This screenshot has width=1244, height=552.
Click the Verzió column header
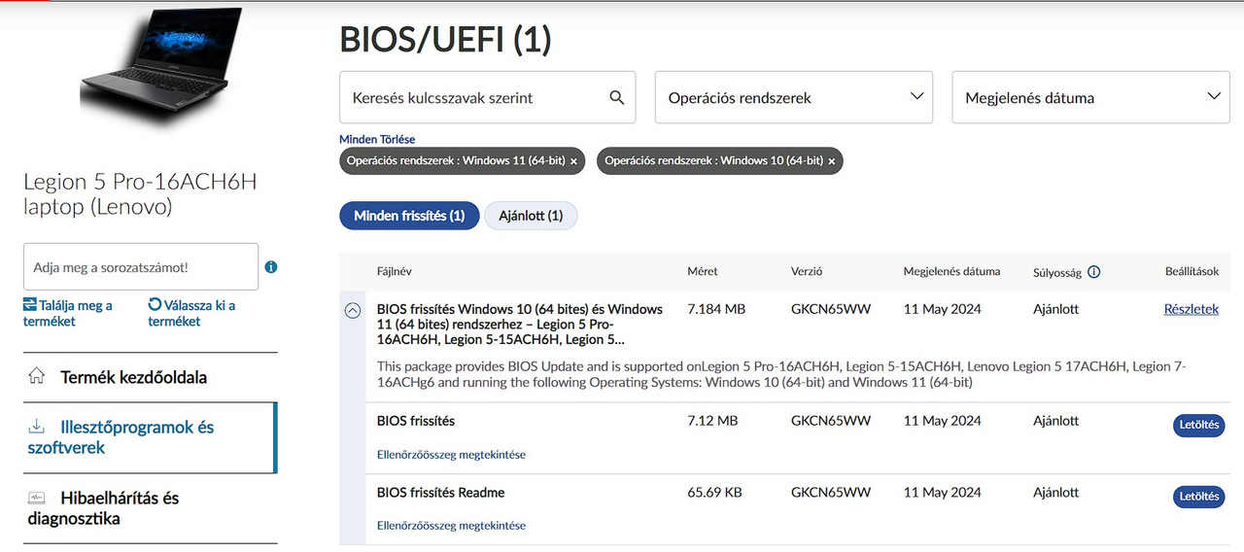pyautogui.click(x=808, y=271)
